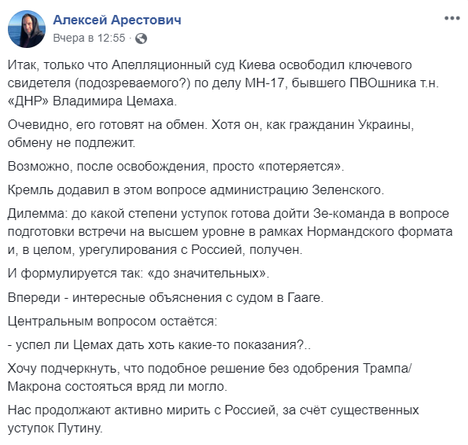The image size is (468, 445).
Task: Click the paragraph starting 'Итак, только что'
Action: (223, 83)
